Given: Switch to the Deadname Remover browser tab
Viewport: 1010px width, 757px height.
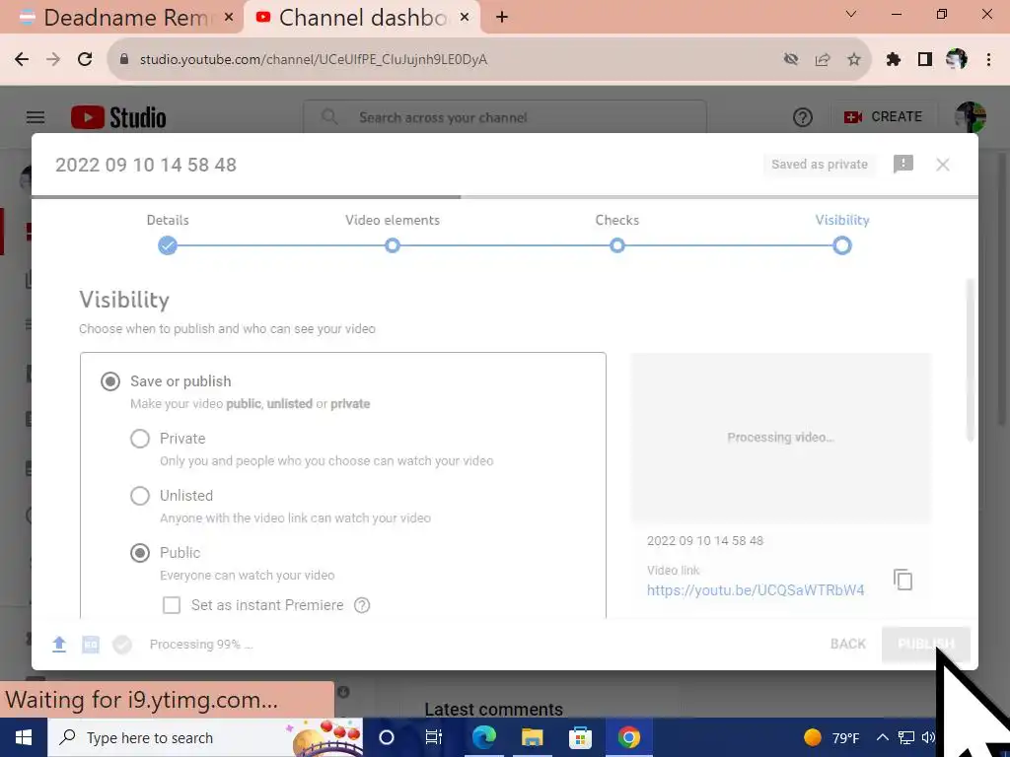Looking at the screenshot, I should tap(122, 17).
